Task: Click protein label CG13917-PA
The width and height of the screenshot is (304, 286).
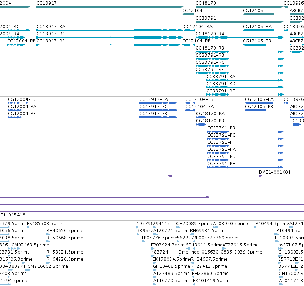Action: click(154, 99)
